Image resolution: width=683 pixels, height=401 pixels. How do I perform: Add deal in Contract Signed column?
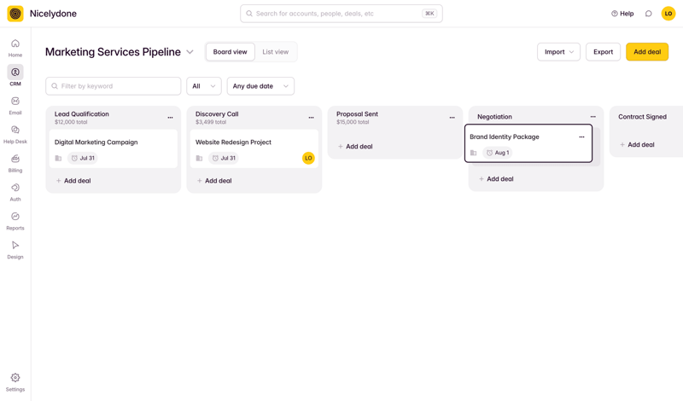[x=637, y=144]
